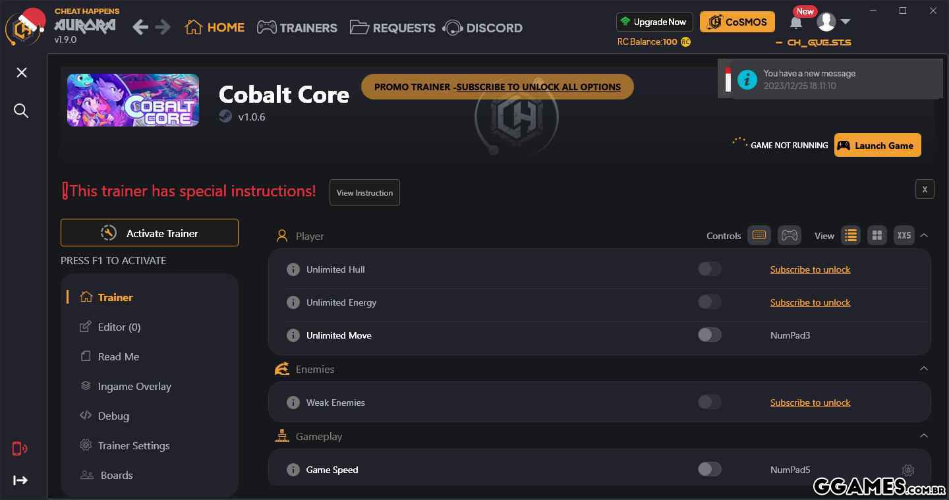Open Game Speed settings gear
949x500 pixels.
908,470
